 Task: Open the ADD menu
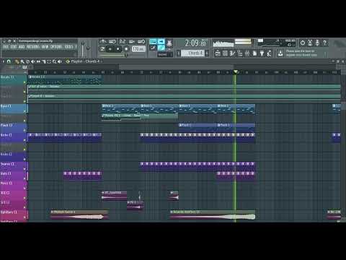(x=22, y=47)
